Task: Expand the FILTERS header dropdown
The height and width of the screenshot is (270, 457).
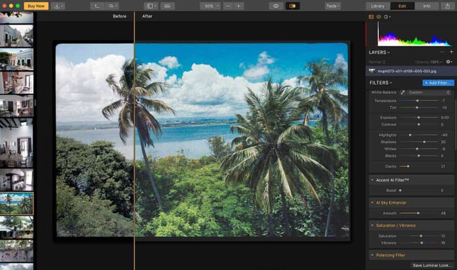Action: coord(381,83)
